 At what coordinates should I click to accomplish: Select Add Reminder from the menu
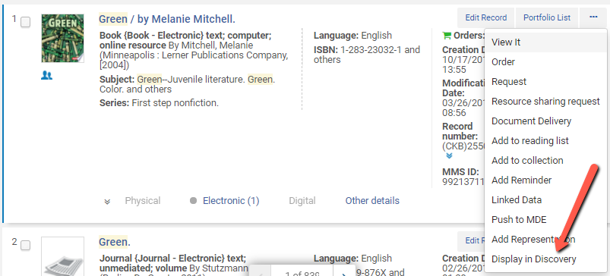coord(546,180)
